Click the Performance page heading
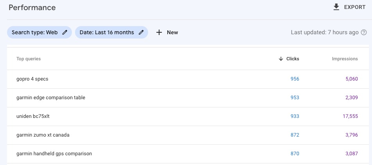 point(32,7)
